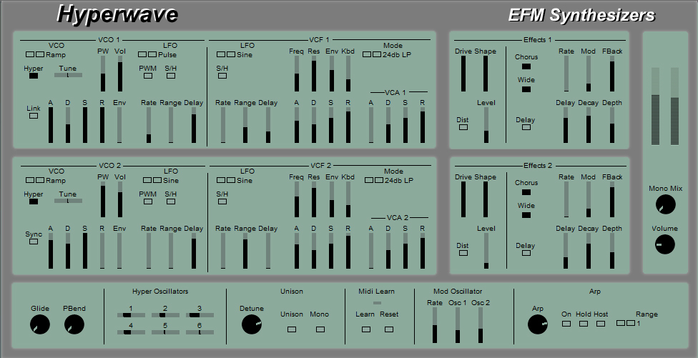This screenshot has height=358, width=698.
Task: Change VCF 2 Mode 24db LP selector
Action: point(374,180)
